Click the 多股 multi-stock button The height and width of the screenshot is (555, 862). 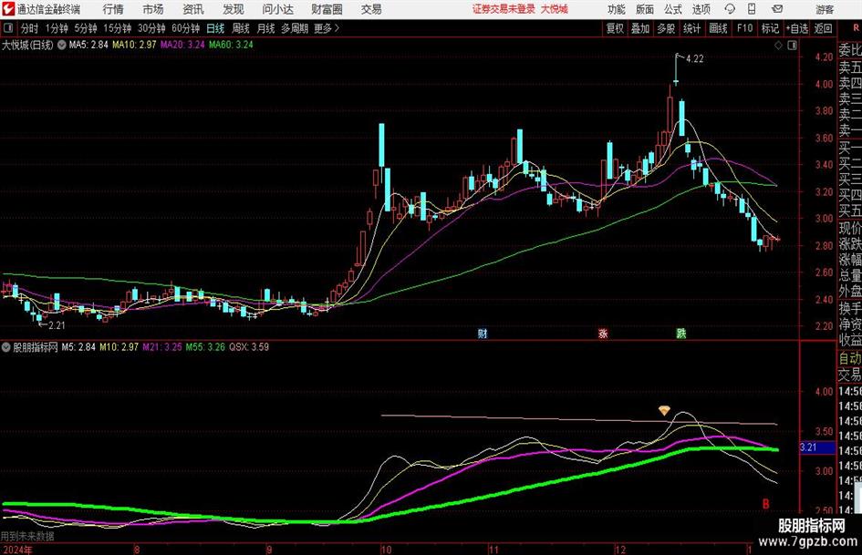tap(666, 28)
